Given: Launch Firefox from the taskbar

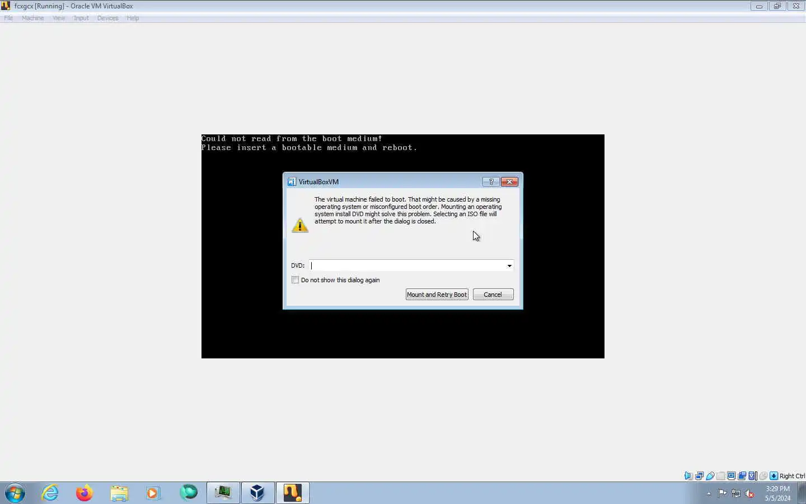Looking at the screenshot, I should pyautogui.click(x=85, y=493).
